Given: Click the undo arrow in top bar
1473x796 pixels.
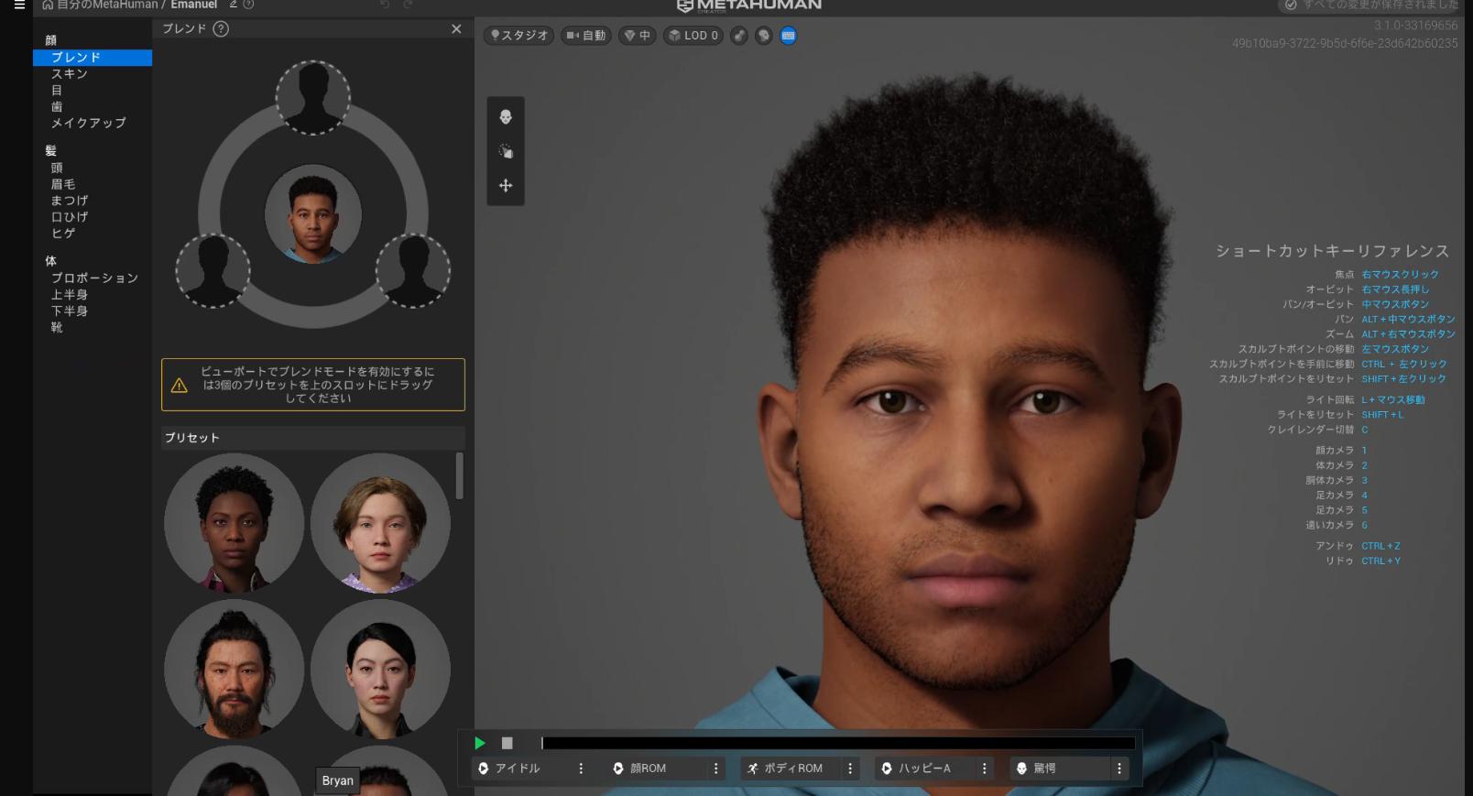Looking at the screenshot, I should pos(385,5).
